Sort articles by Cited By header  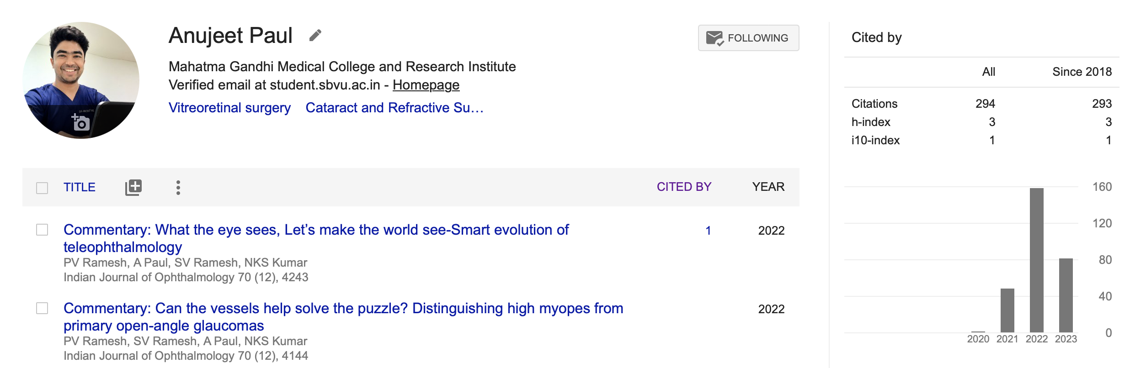pyautogui.click(x=684, y=187)
